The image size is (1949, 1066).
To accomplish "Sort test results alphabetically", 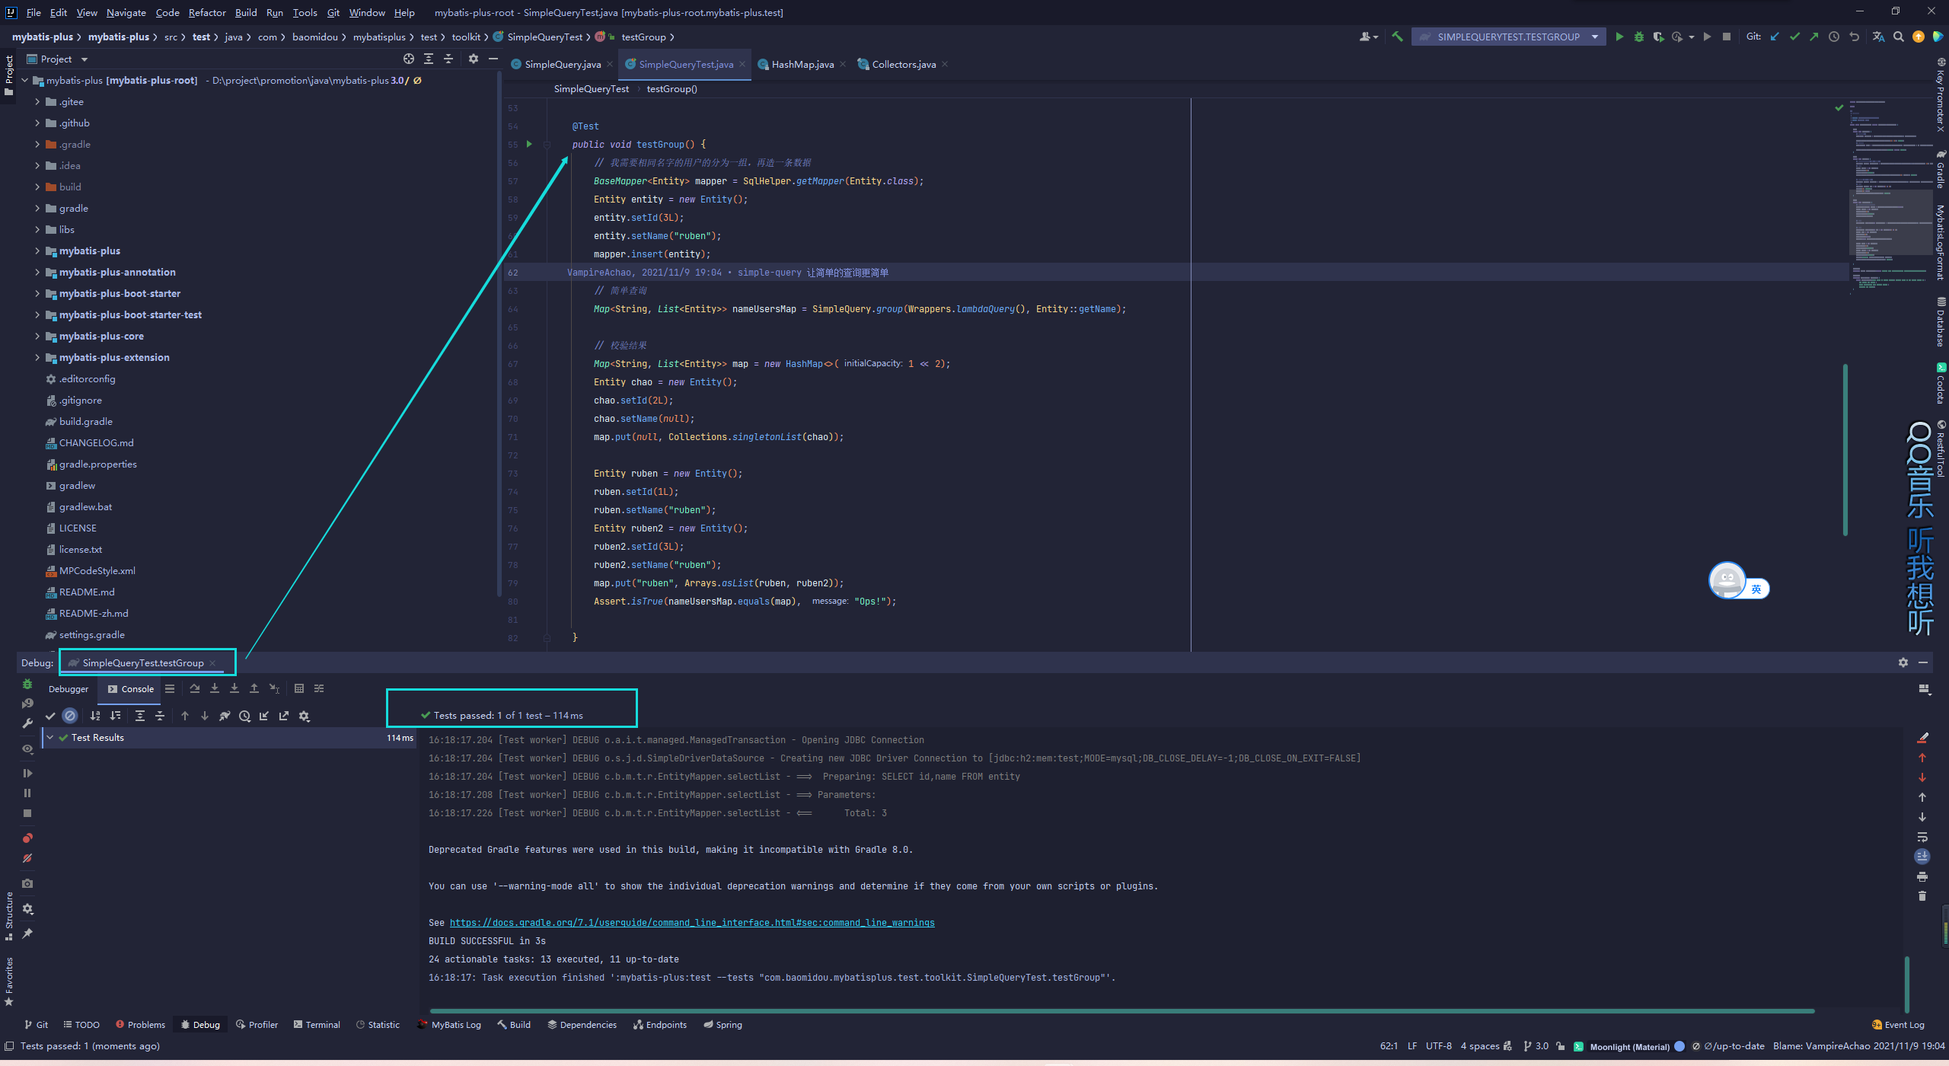I will click(95, 716).
